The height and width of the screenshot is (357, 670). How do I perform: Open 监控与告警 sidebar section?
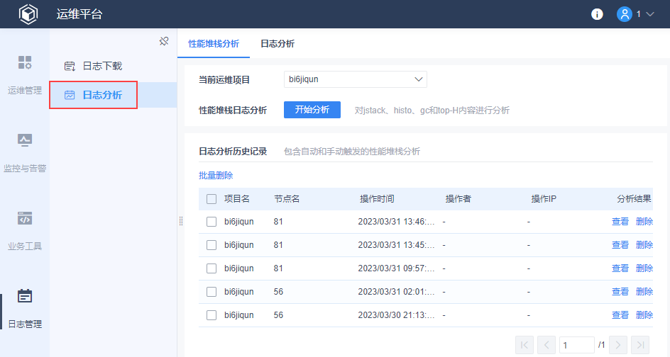click(25, 153)
